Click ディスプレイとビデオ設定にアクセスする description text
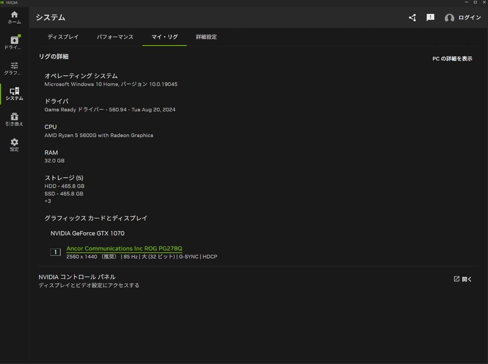 [89, 285]
